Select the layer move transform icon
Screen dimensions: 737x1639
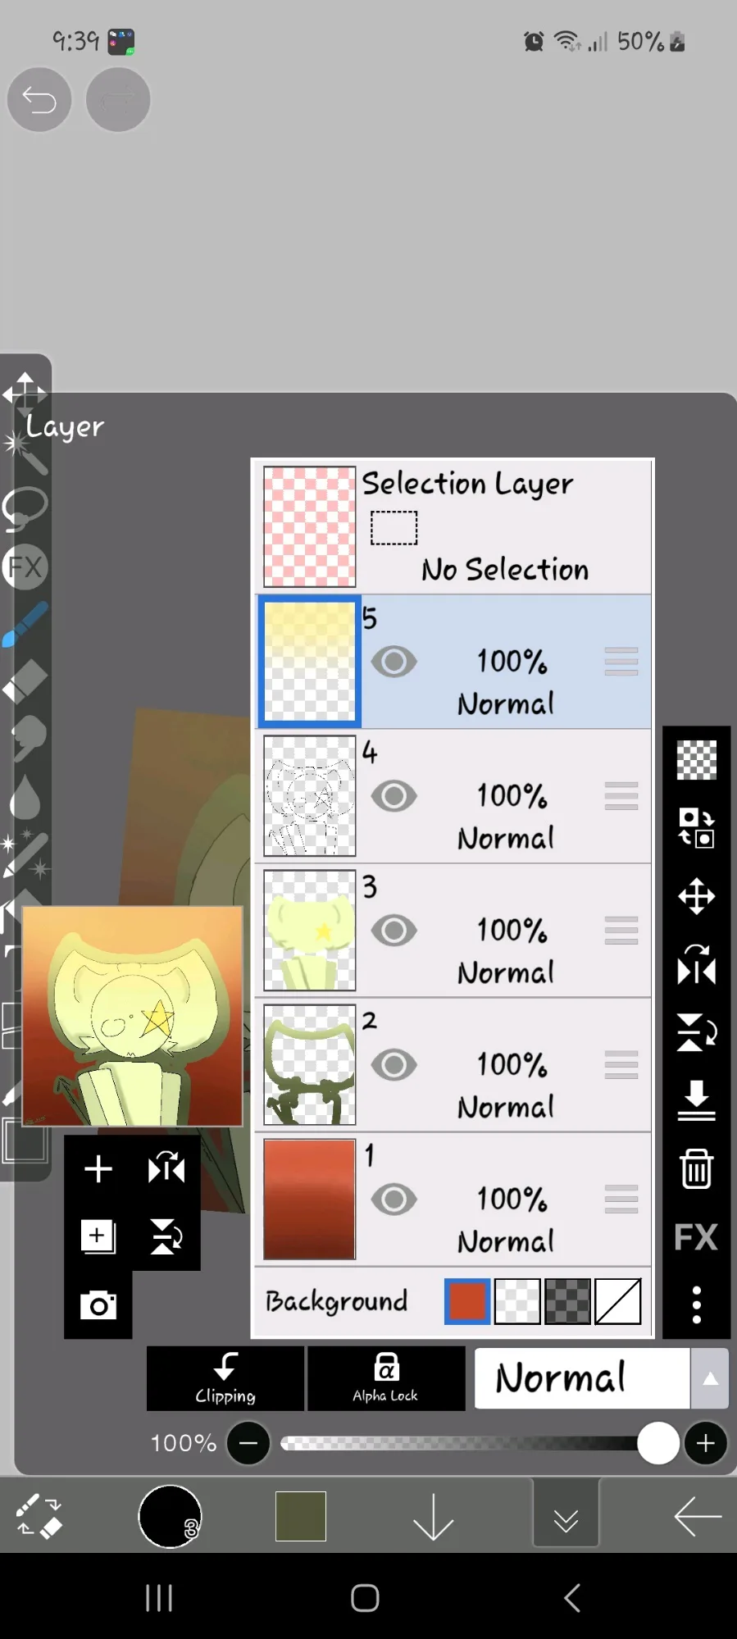[x=696, y=896]
